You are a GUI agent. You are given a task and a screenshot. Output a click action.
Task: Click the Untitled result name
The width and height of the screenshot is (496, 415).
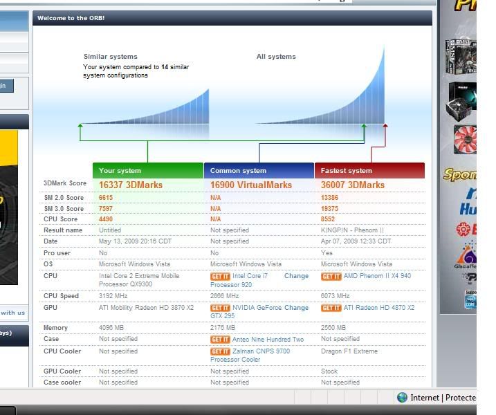pyautogui.click(x=110, y=230)
